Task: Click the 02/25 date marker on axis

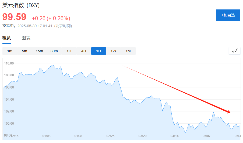Action: [x=110, y=136]
